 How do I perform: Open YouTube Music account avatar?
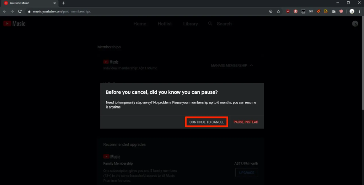click(x=355, y=23)
